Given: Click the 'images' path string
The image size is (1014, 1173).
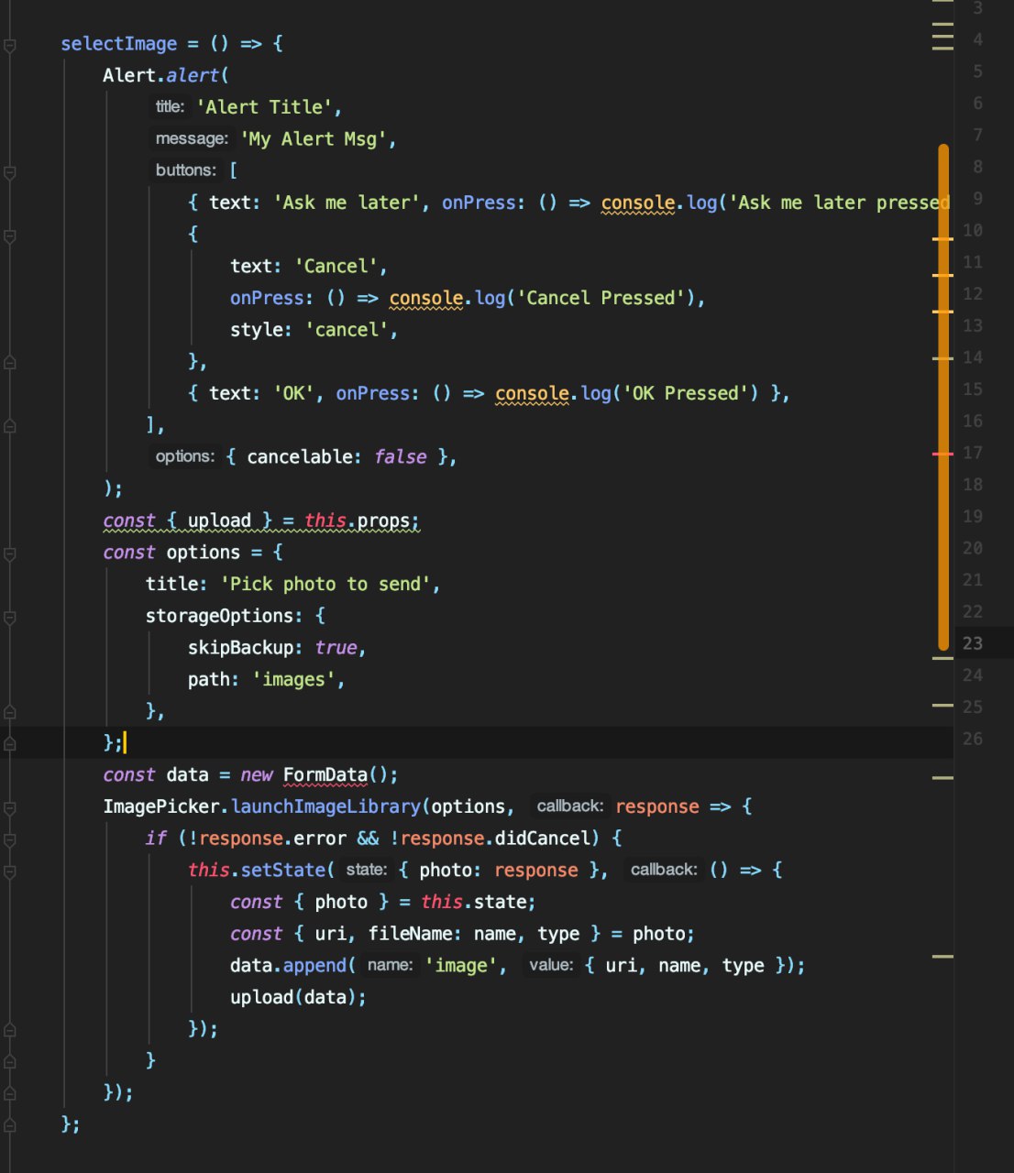Looking at the screenshot, I should pos(293,679).
